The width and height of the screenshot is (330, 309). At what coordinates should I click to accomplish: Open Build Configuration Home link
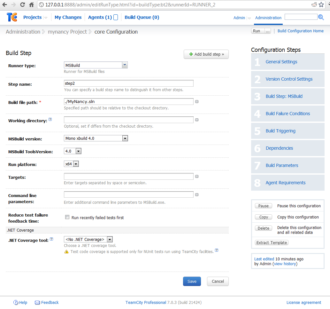click(301, 31)
